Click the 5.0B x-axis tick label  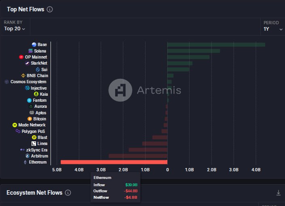(57, 170)
